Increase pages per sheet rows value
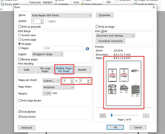 (88, 80)
